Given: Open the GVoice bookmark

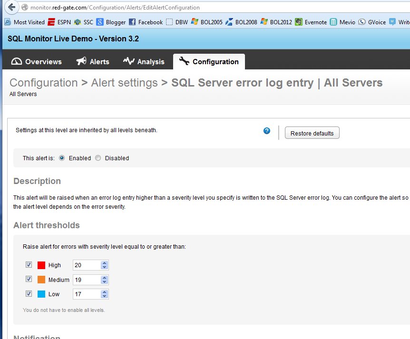Looking at the screenshot, I should 372,22.
